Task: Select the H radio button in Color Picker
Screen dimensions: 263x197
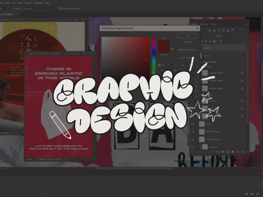Action: [x=159, y=65]
